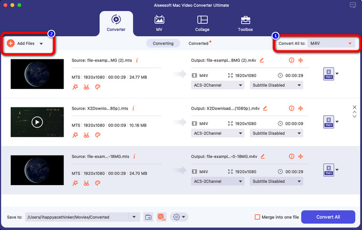Open enhance wand for X2Downlo...80p).mts

pyautogui.click(x=76, y=135)
